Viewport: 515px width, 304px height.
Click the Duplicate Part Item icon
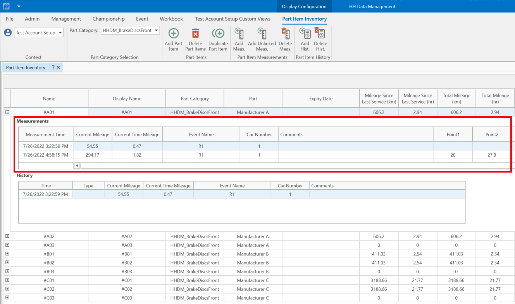218,34
